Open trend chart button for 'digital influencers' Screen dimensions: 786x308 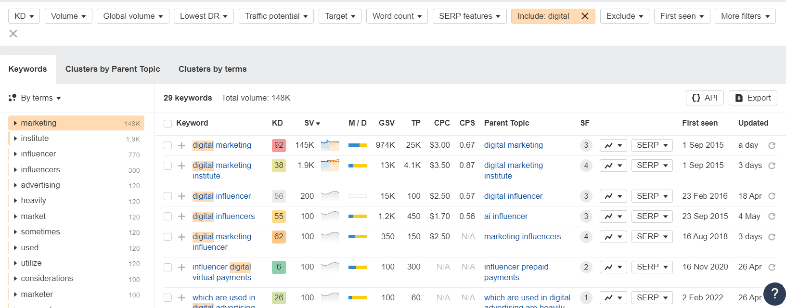tap(613, 217)
